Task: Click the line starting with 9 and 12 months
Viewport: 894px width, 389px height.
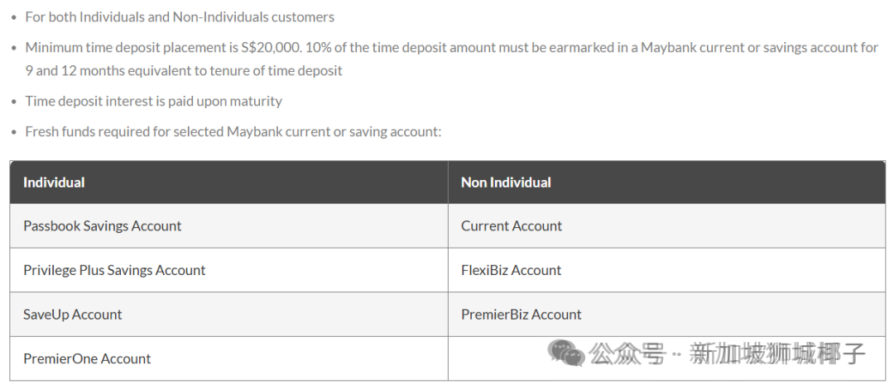Action: [x=184, y=70]
